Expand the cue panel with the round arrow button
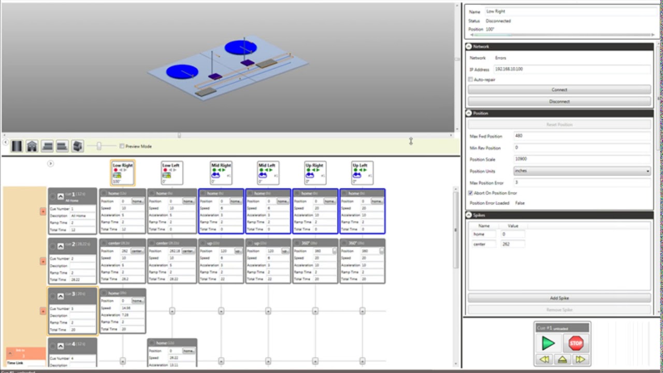The width and height of the screenshot is (663, 373). (x=50, y=164)
